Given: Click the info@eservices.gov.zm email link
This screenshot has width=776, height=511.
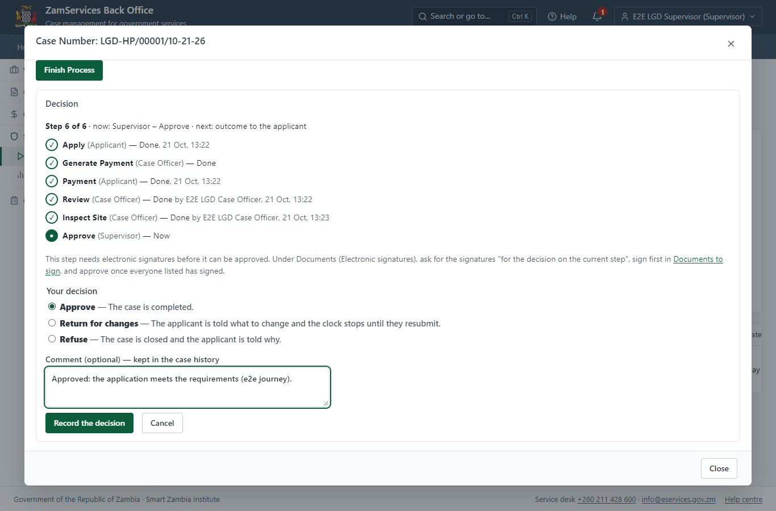Looking at the screenshot, I should (678, 500).
